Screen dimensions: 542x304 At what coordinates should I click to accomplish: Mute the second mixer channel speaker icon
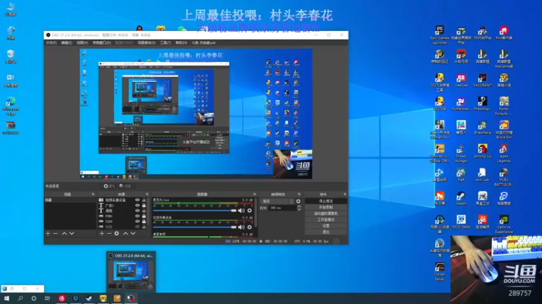[x=241, y=227]
